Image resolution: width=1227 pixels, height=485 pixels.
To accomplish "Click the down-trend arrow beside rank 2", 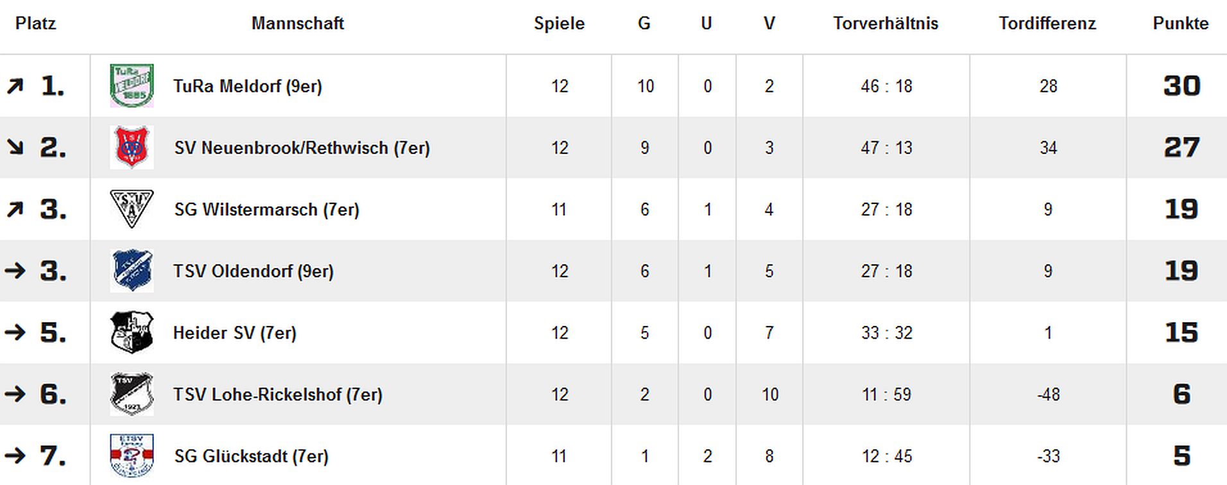I will [15, 148].
